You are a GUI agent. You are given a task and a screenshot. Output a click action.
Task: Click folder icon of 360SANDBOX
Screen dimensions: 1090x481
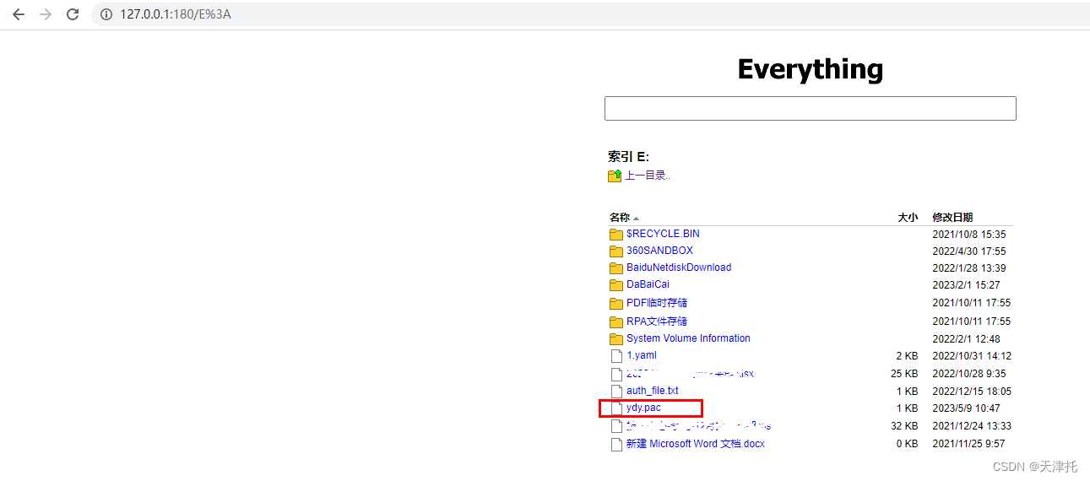click(x=616, y=251)
